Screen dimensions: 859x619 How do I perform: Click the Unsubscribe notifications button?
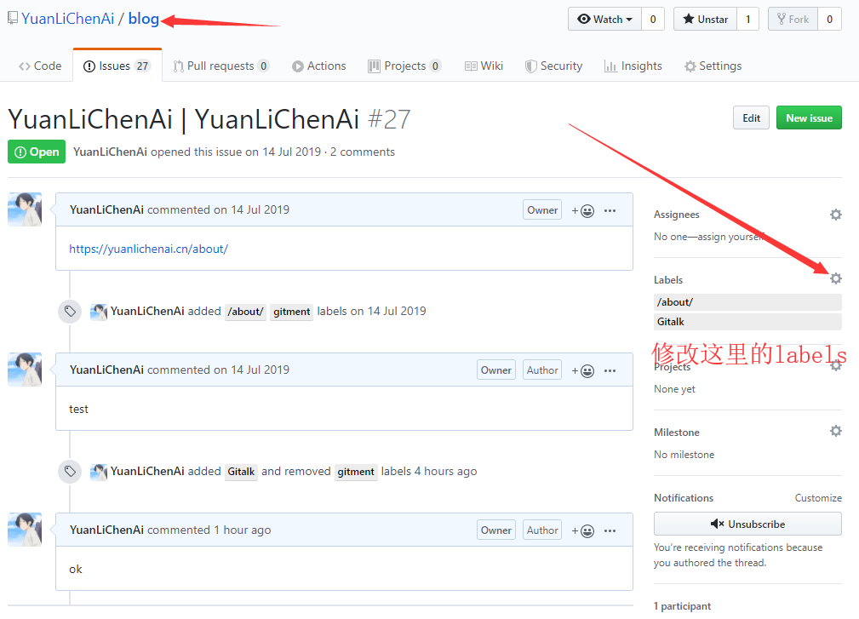[x=747, y=524]
